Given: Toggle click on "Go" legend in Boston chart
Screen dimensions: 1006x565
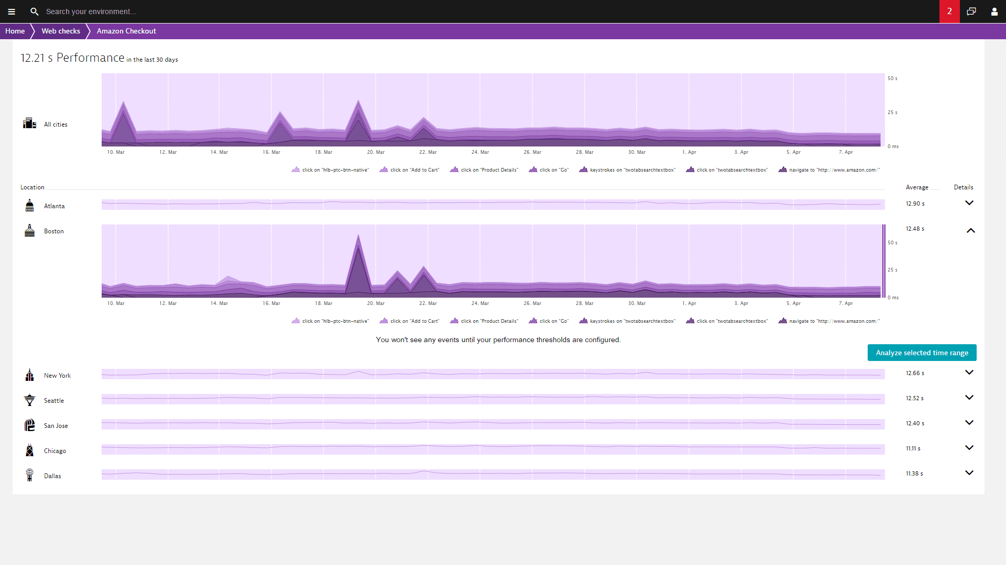Looking at the screenshot, I should [x=549, y=321].
